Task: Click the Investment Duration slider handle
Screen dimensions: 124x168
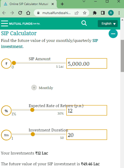Action: point(33,134)
